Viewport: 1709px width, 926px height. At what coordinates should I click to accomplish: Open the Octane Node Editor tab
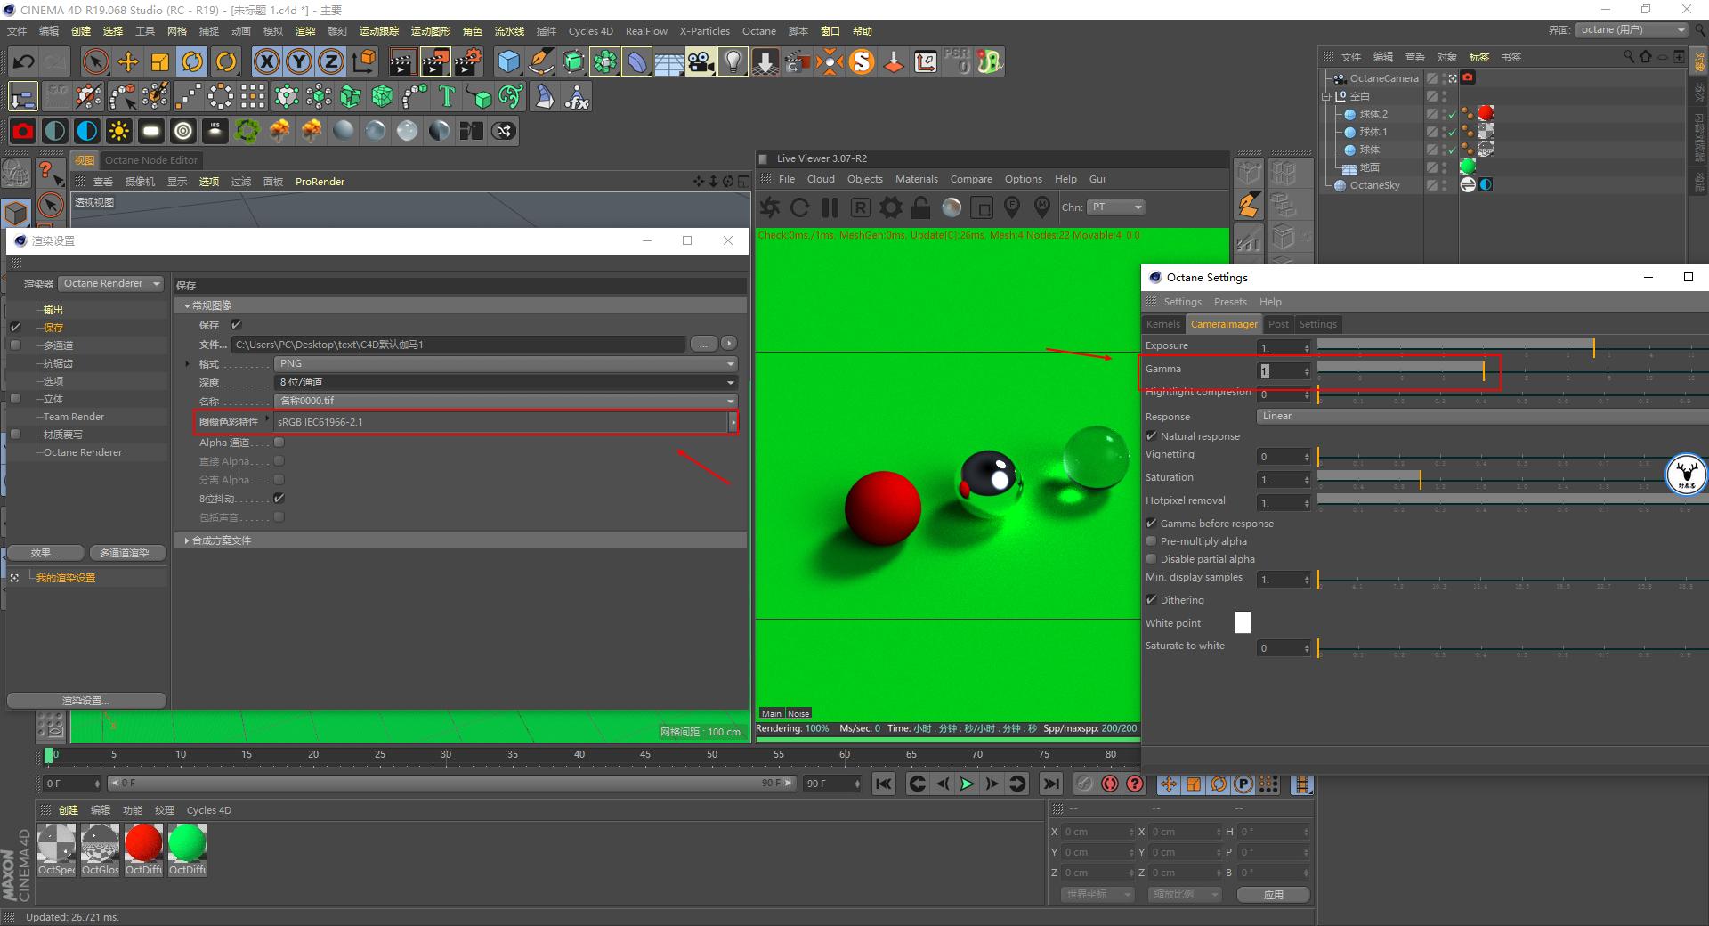pyautogui.click(x=150, y=160)
